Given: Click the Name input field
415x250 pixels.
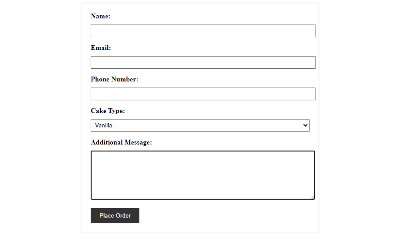Looking at the screenshot, I should pos(203,31).
